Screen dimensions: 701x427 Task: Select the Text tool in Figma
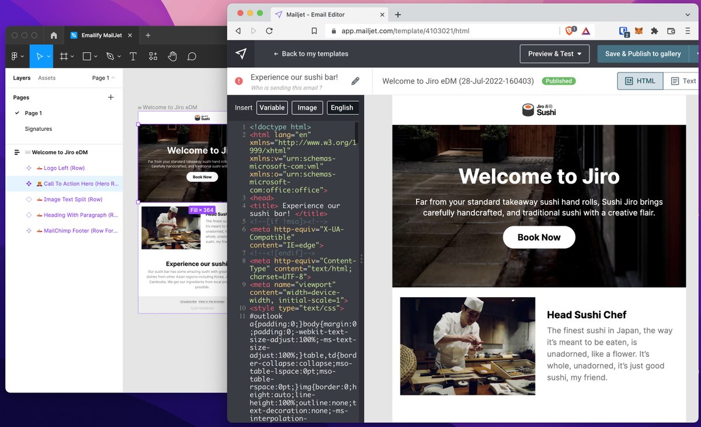point(133,56)
